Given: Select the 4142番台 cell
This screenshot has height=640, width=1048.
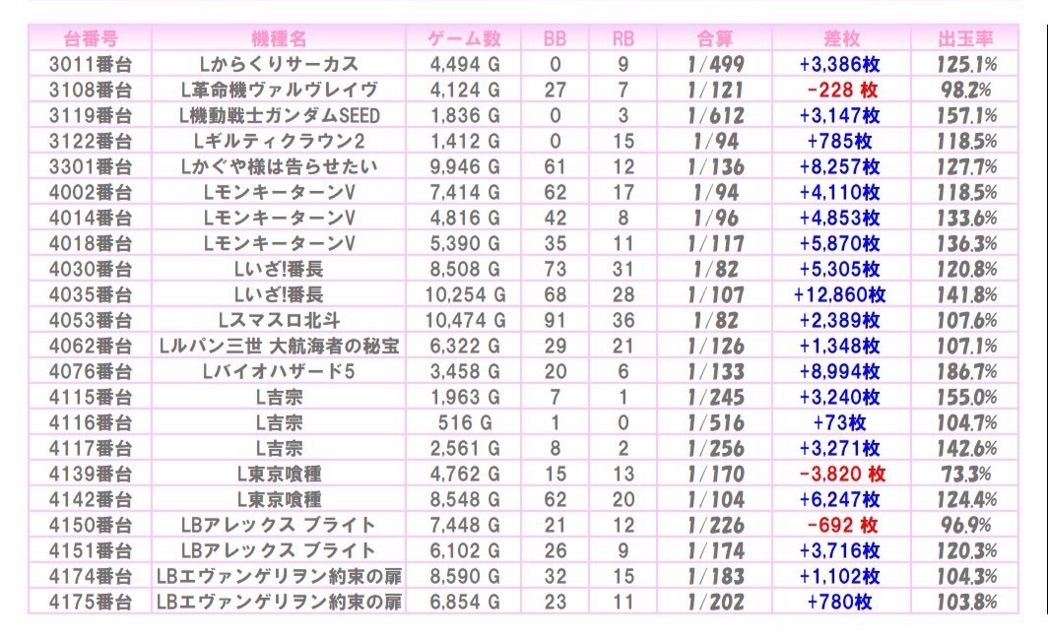Looking at the screenshot, I should click(91, 499).
